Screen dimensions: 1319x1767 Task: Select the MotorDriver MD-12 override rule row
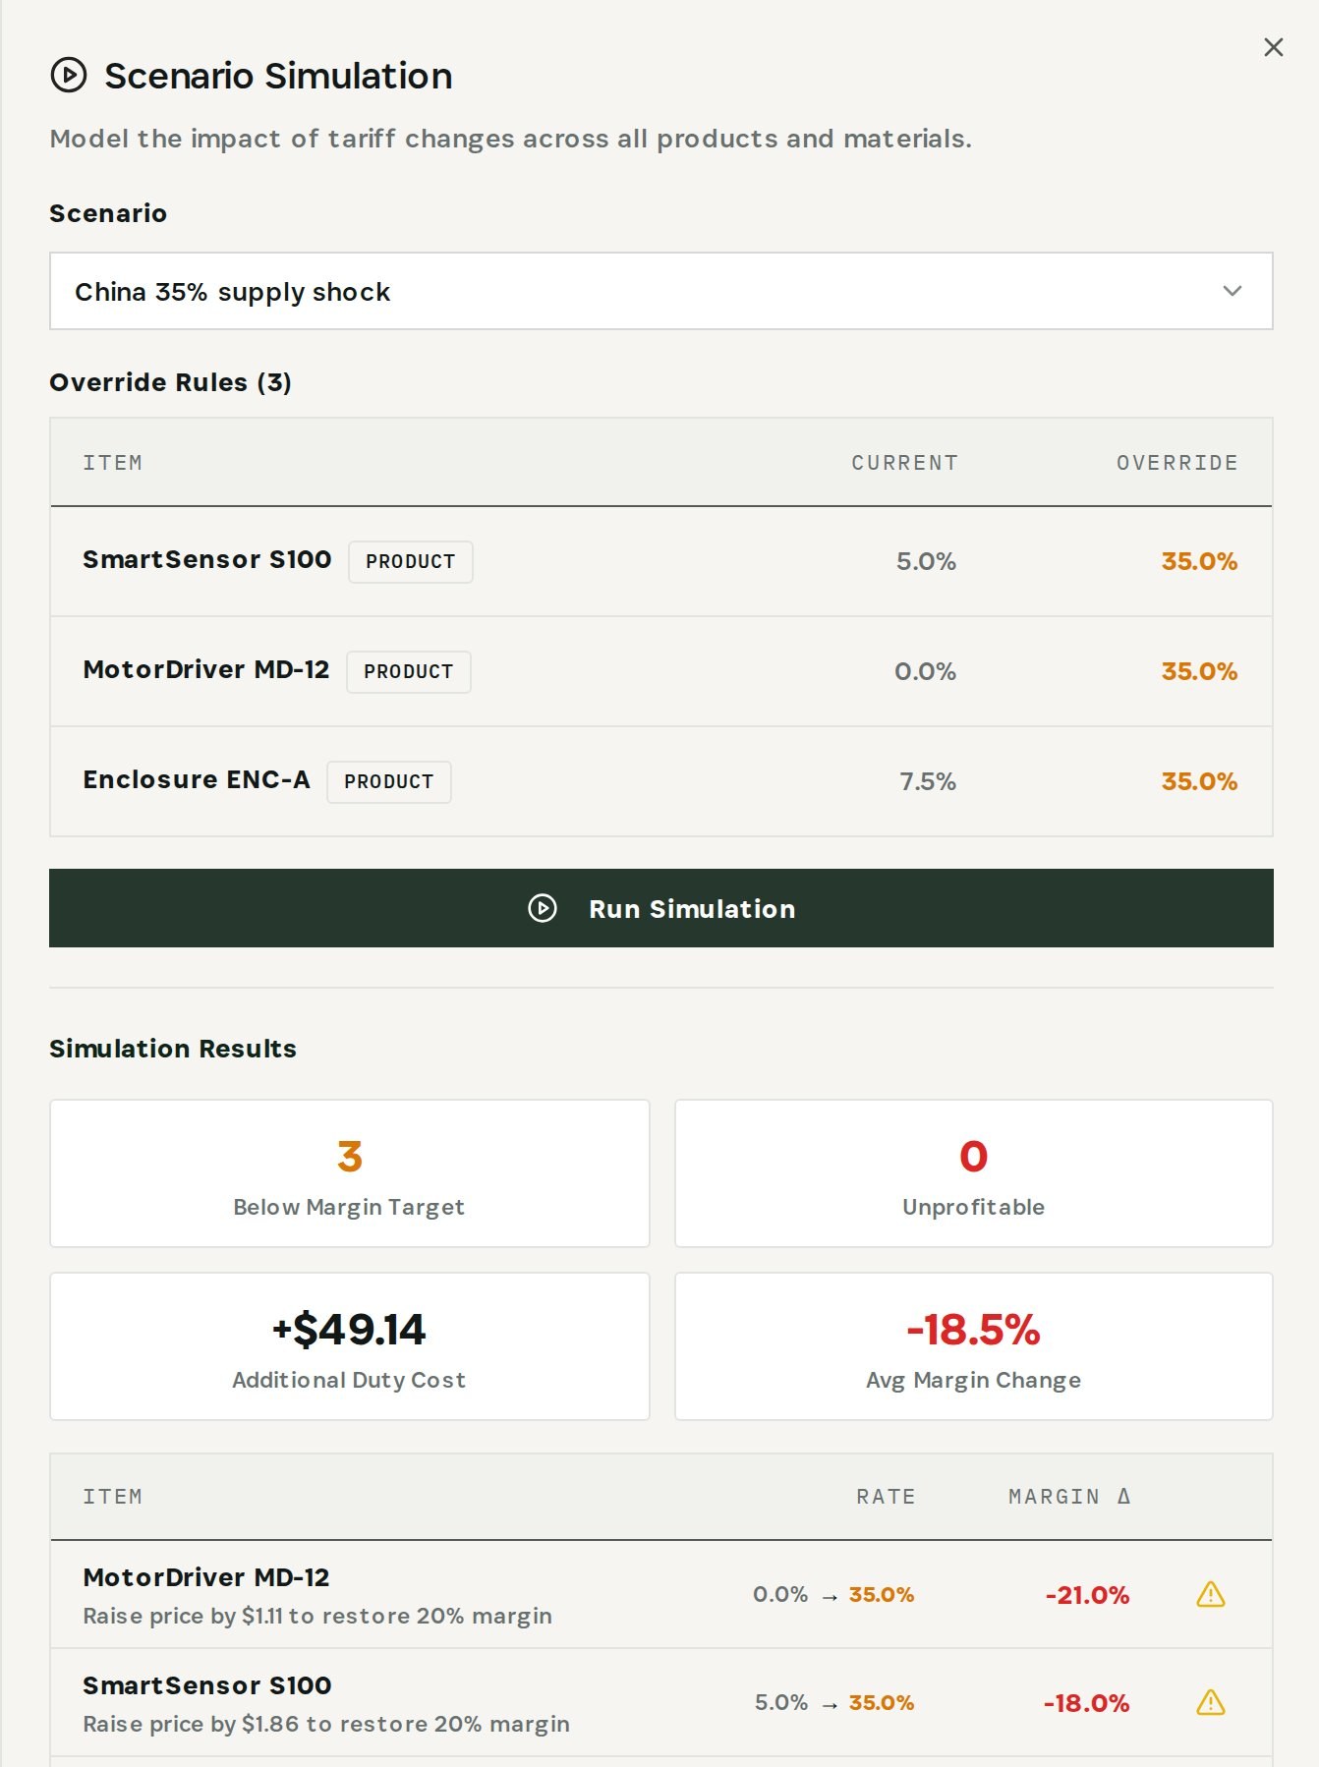[x=661, y=672]
